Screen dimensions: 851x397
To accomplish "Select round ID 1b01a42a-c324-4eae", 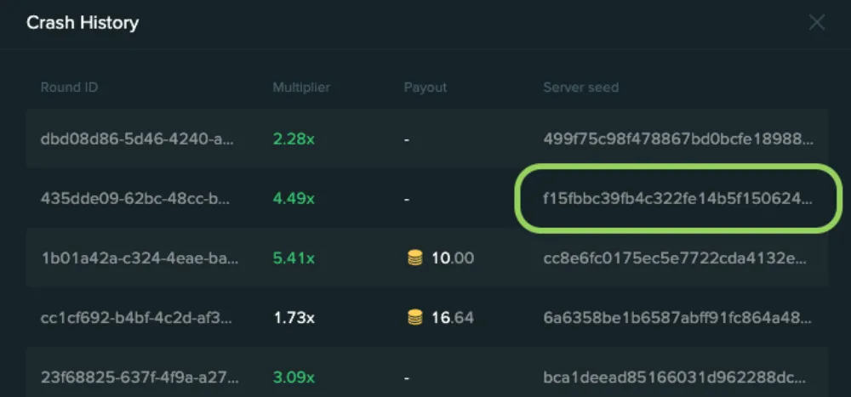I will (x=140, y=258).
